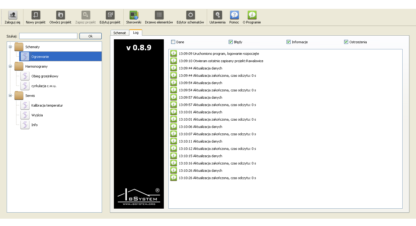Open Otwórz projekt toolbar icon

click(x=61, y=15)
